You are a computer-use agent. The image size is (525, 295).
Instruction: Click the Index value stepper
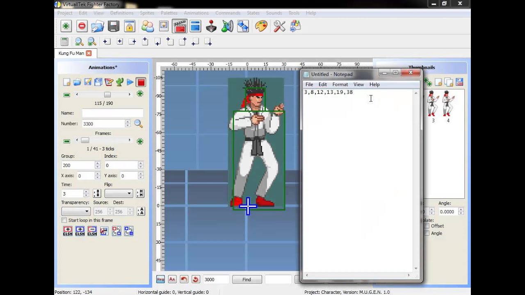[x=140, y=165]
